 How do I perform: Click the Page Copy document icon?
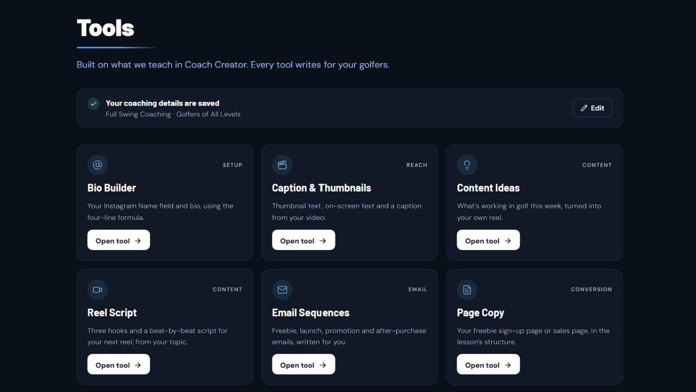467,290
